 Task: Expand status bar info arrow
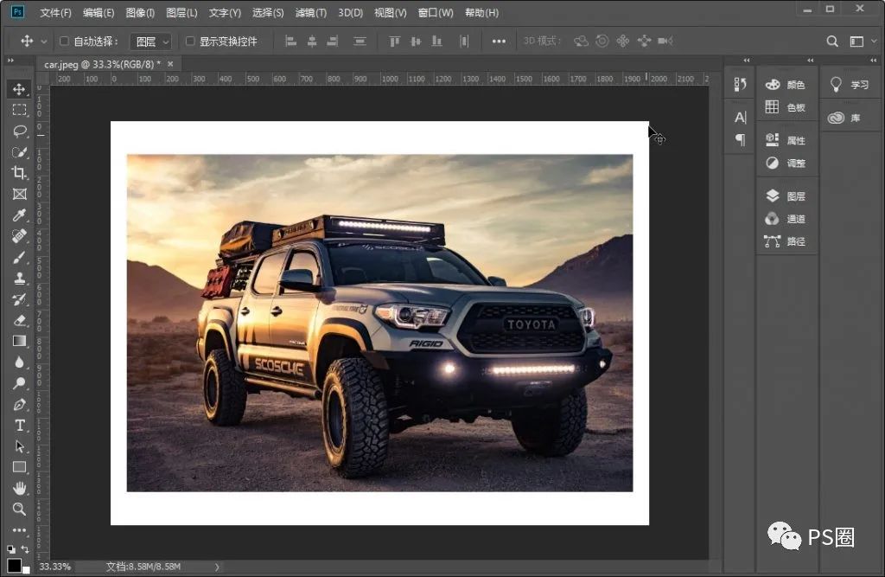(217, 567)
